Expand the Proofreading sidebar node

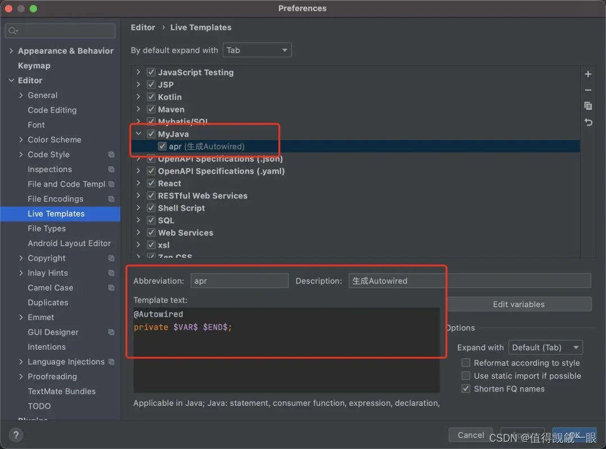pyautogui.click(x=21, y=377)
